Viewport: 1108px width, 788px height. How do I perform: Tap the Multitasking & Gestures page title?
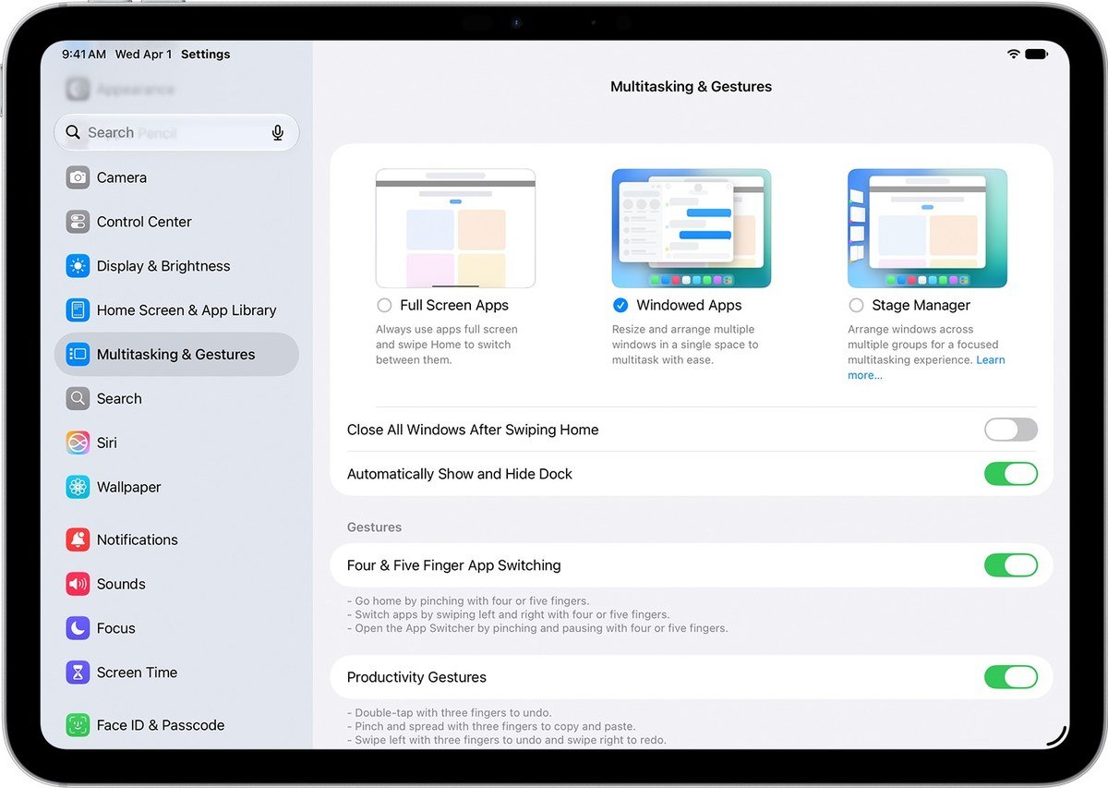[692, 87]
